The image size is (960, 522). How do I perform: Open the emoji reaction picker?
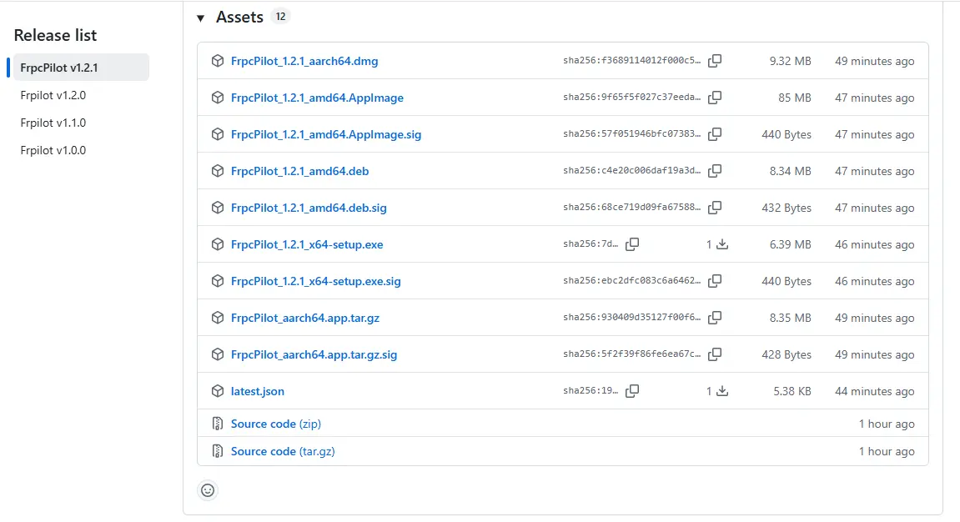click(x=209, y=490)
